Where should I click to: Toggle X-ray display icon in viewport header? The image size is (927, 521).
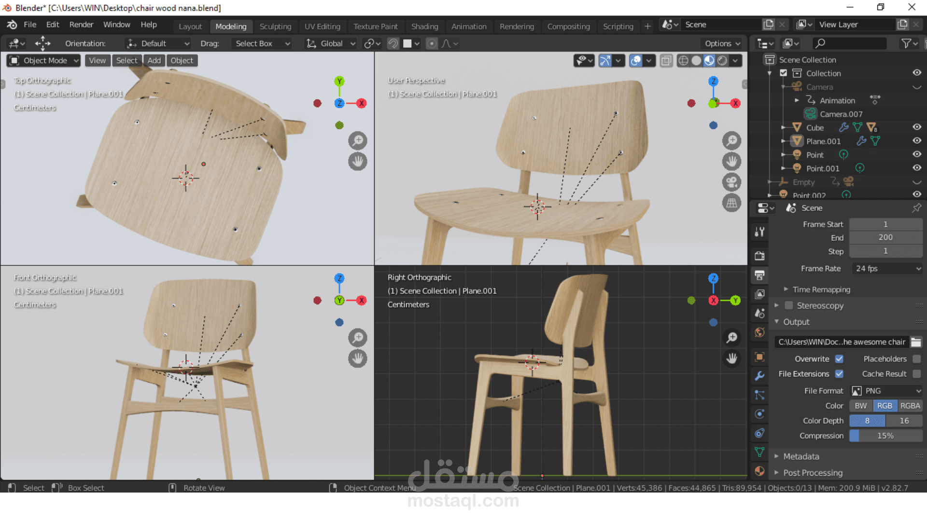tap(666, 60)
